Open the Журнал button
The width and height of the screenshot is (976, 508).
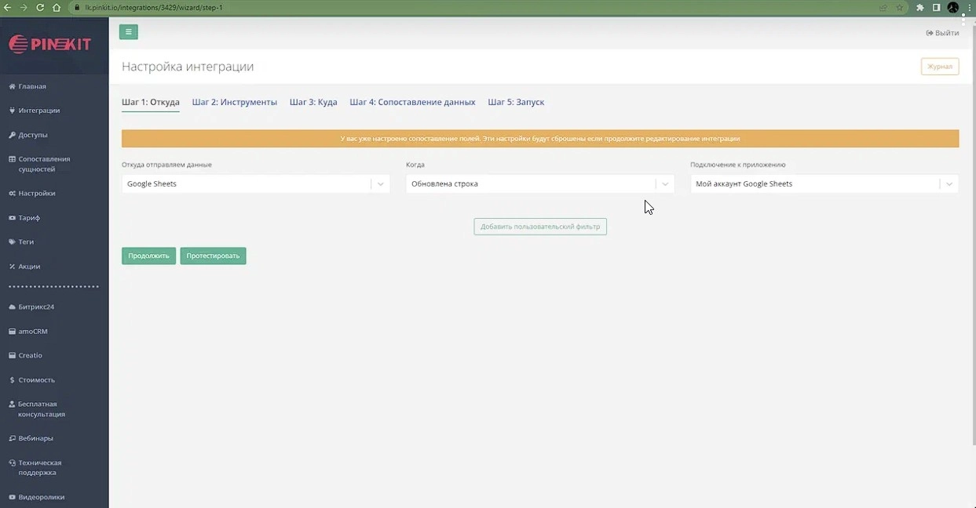pyautogui.click(x=939, y=67)
